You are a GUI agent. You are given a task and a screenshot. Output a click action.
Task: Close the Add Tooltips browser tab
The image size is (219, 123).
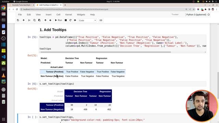tap(61, 5)
